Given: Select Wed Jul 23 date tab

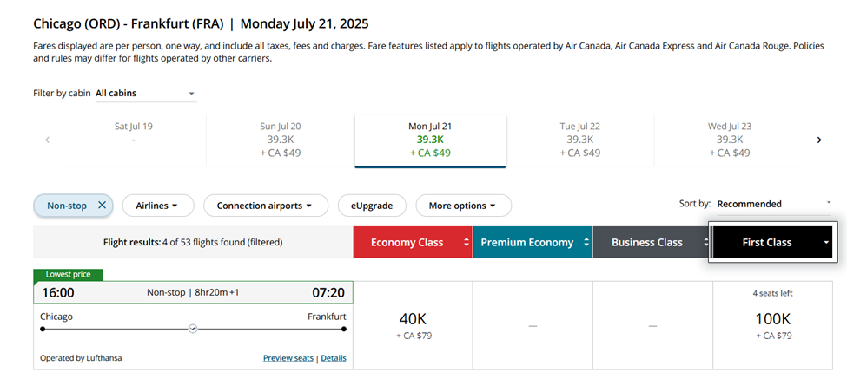Looking at the screenshot, I should 729,140.
